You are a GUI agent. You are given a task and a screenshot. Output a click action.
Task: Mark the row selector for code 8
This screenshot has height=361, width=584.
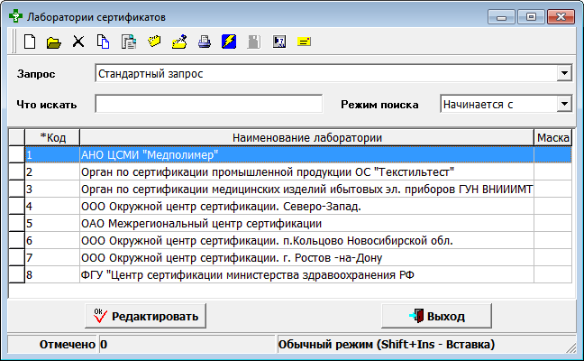[17, 274]
